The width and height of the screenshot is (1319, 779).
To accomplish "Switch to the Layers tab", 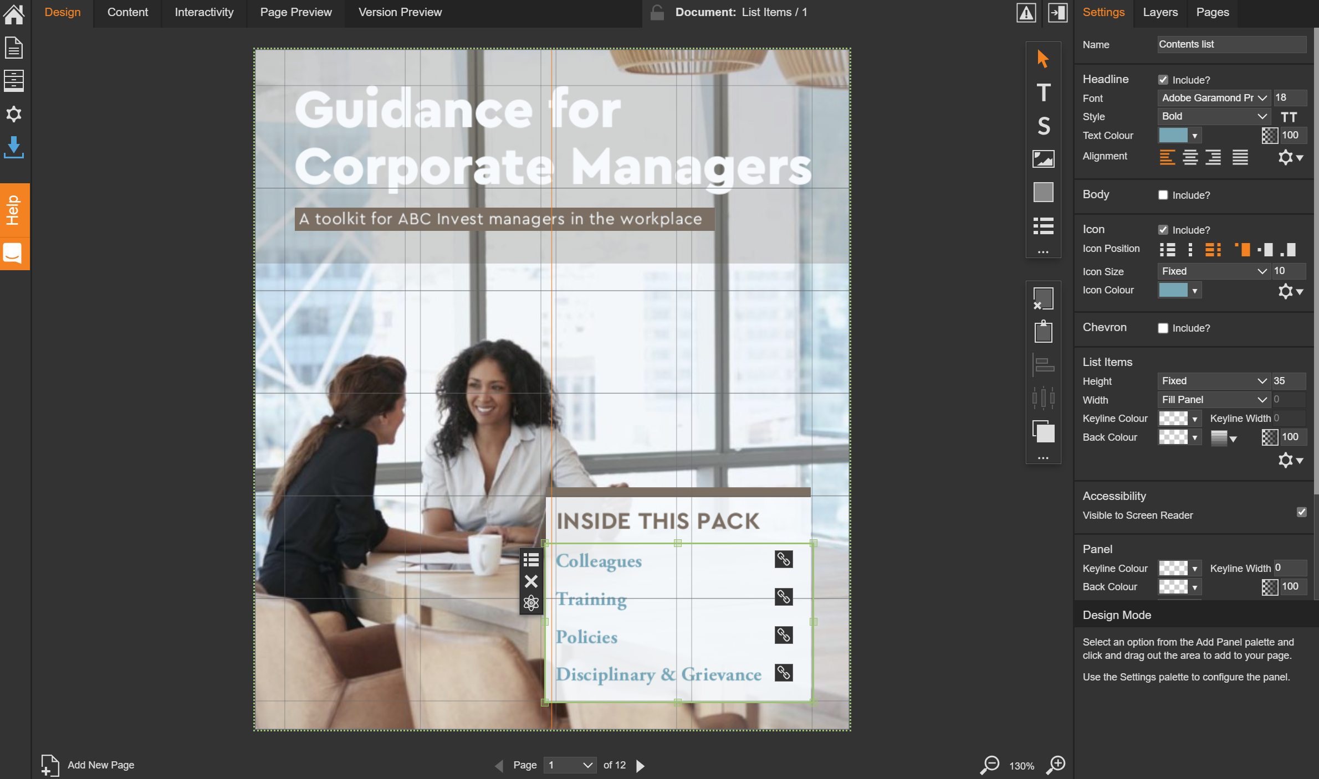I will pyautogui.click(x=1160, y=12).
